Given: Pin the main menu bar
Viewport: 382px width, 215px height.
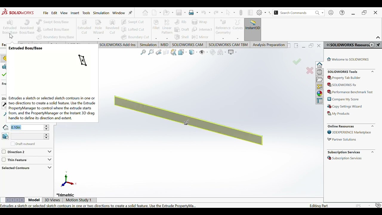Looking at the screenshot, I should coord(130,13).
